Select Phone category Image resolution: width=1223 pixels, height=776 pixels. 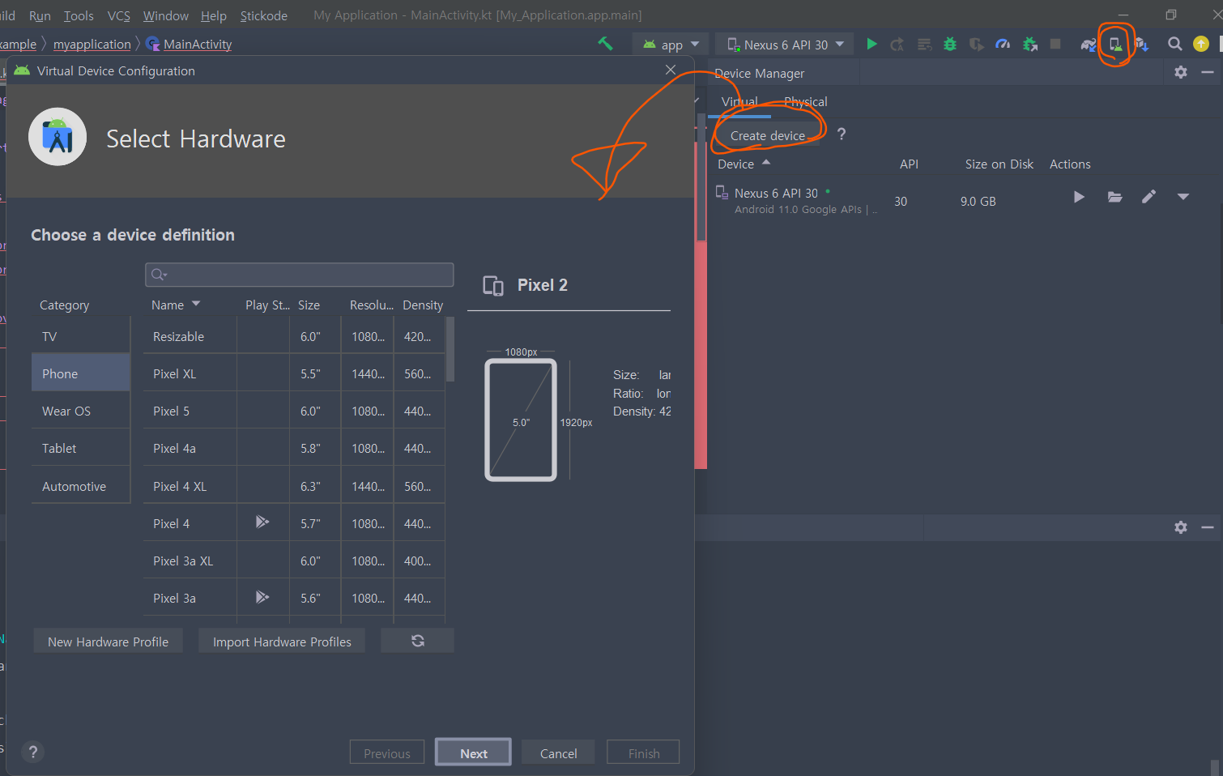point(80,373)
